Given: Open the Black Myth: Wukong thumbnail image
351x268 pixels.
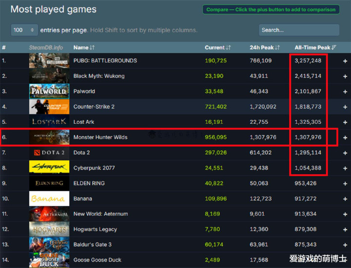Looking at the screenshot, I should tap(49, 76).
